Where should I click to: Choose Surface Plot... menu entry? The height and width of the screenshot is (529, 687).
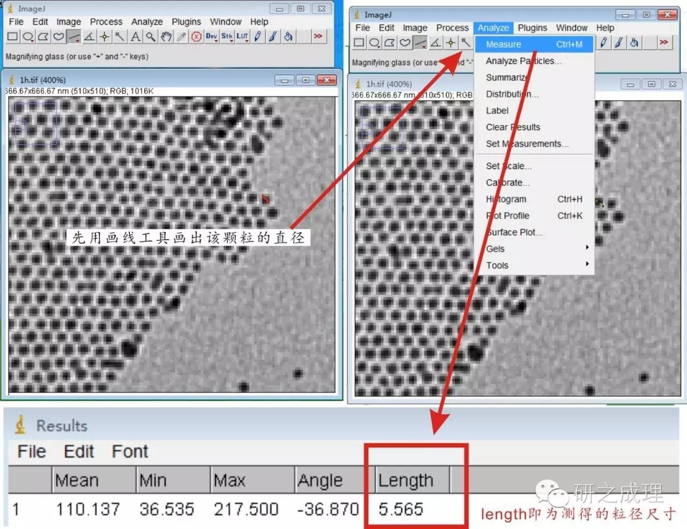[535, 233]
